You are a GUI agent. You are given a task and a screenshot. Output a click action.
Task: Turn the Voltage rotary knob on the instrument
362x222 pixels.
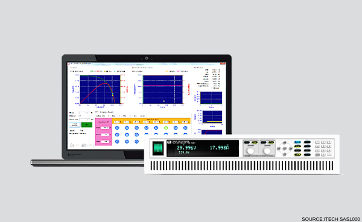click(x=251, y=151)
